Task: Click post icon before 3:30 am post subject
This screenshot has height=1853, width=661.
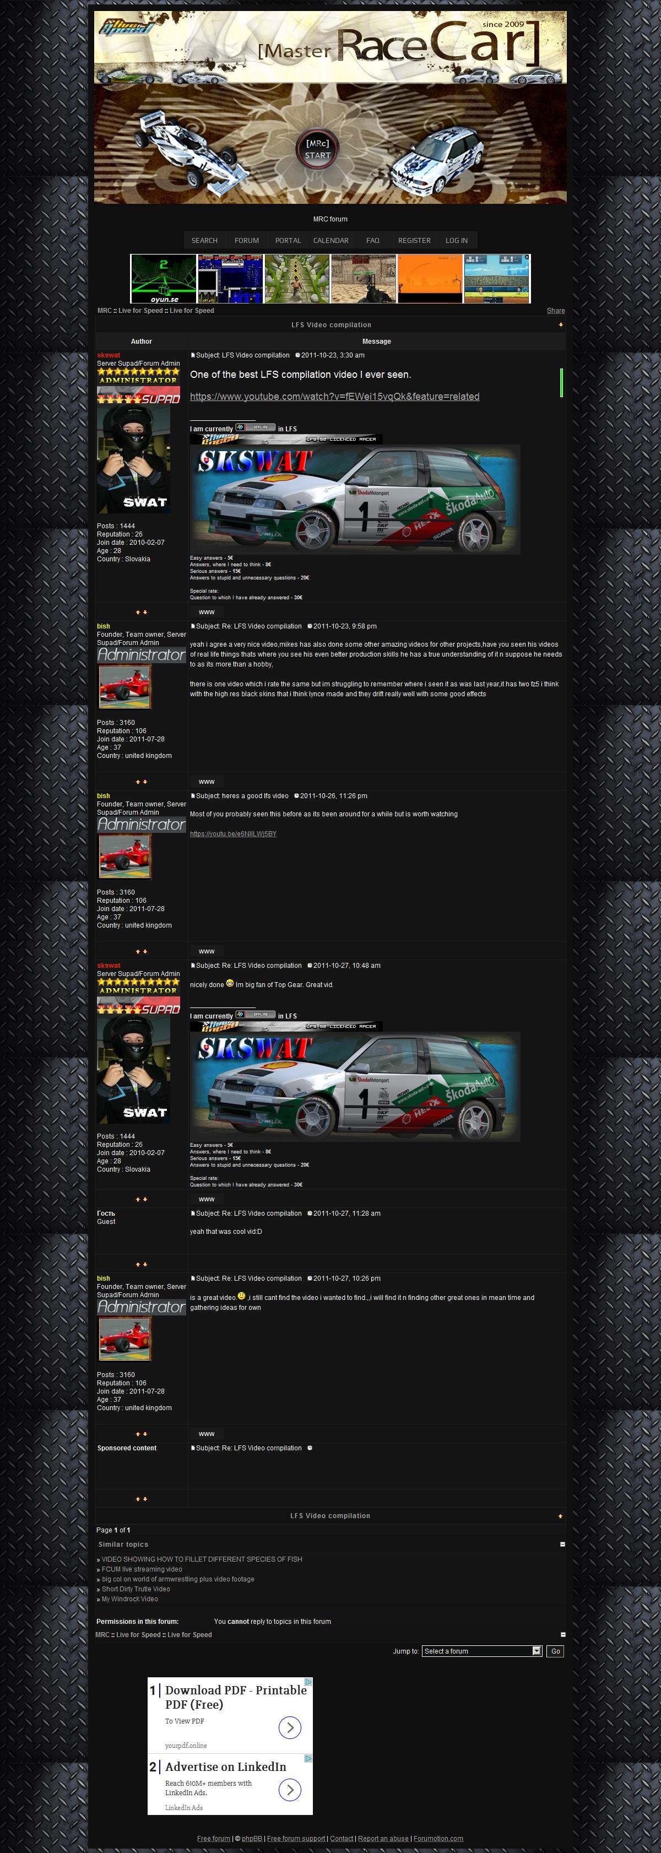Action: [193, 355]
